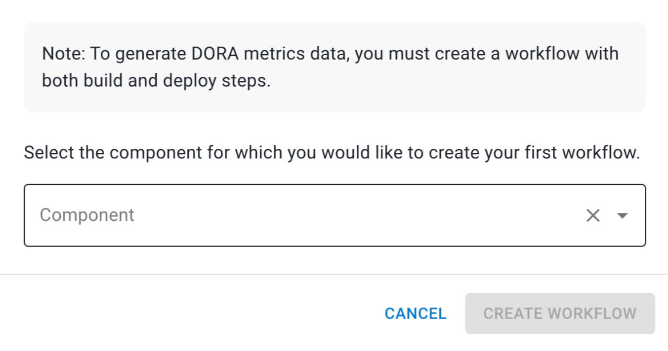Viewport: 668px width, 351px height.
Task: Click inside the Component input field
Action: pyautogui.click(x=247, y=215)
